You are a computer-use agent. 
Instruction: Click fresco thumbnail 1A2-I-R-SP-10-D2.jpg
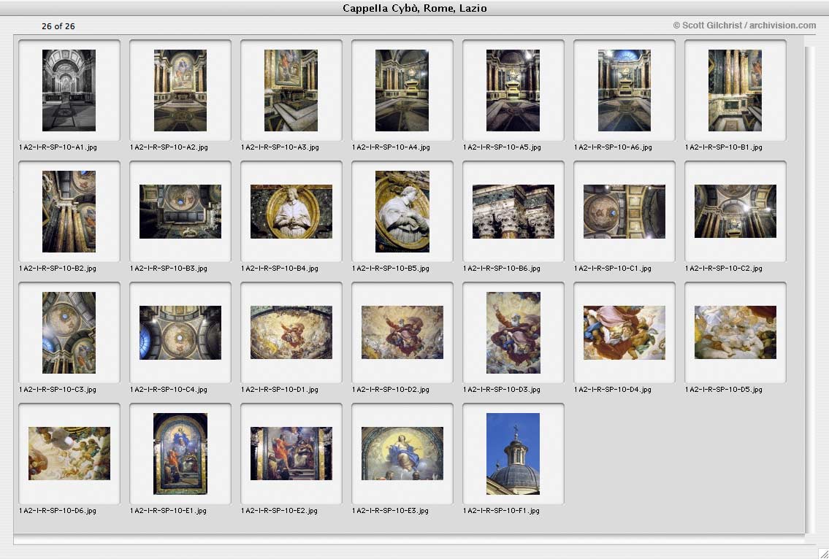click(402, 332)
